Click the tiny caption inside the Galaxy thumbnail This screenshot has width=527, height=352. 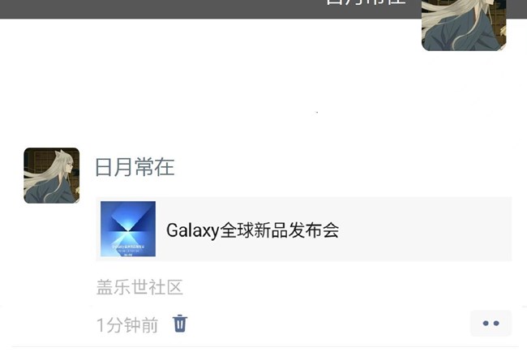click(x=128, y=248)
